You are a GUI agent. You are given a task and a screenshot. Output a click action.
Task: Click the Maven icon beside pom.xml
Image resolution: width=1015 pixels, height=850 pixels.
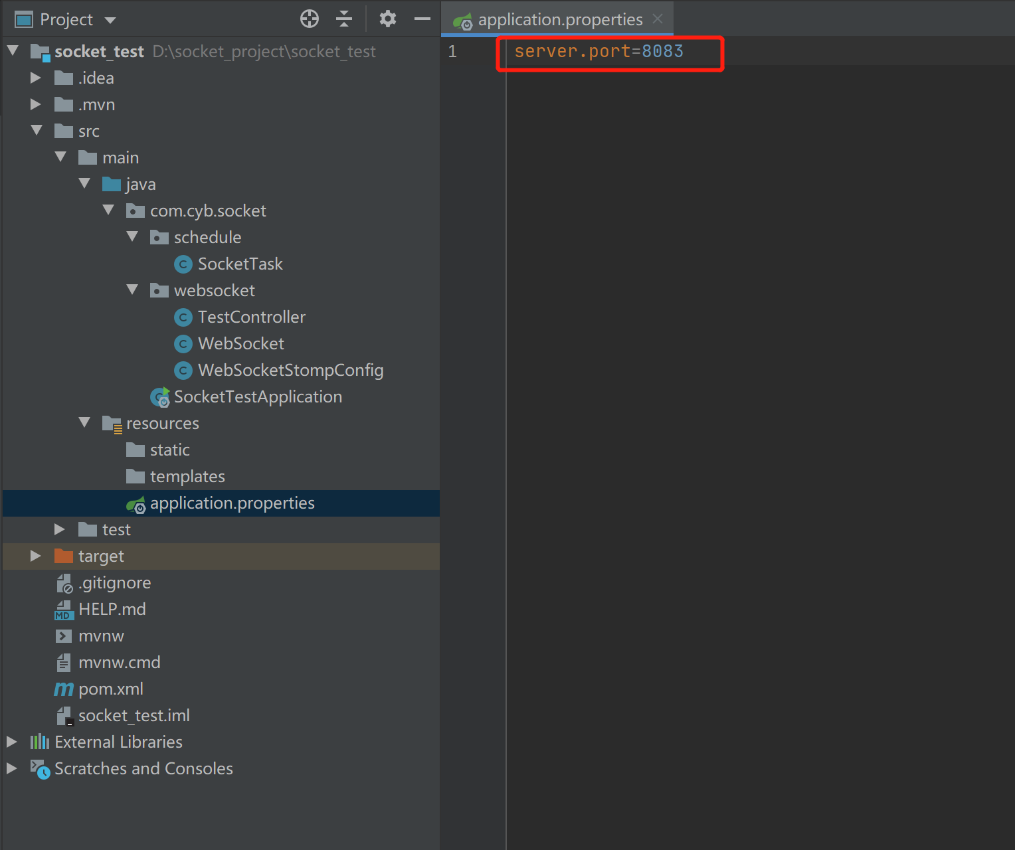(63, 689)
